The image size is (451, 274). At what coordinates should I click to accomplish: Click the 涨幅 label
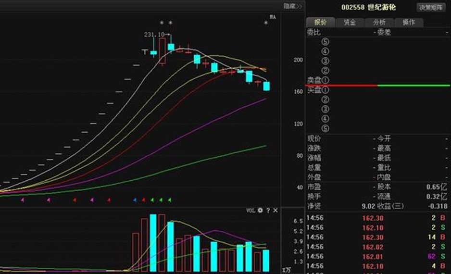coord(314,158)
